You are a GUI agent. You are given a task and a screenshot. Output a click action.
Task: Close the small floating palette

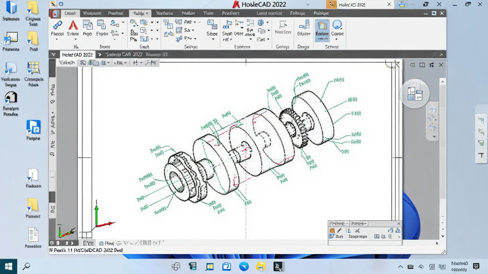399,224
